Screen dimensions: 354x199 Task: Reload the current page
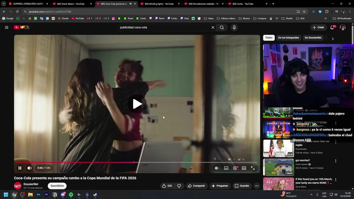point(17,12)
